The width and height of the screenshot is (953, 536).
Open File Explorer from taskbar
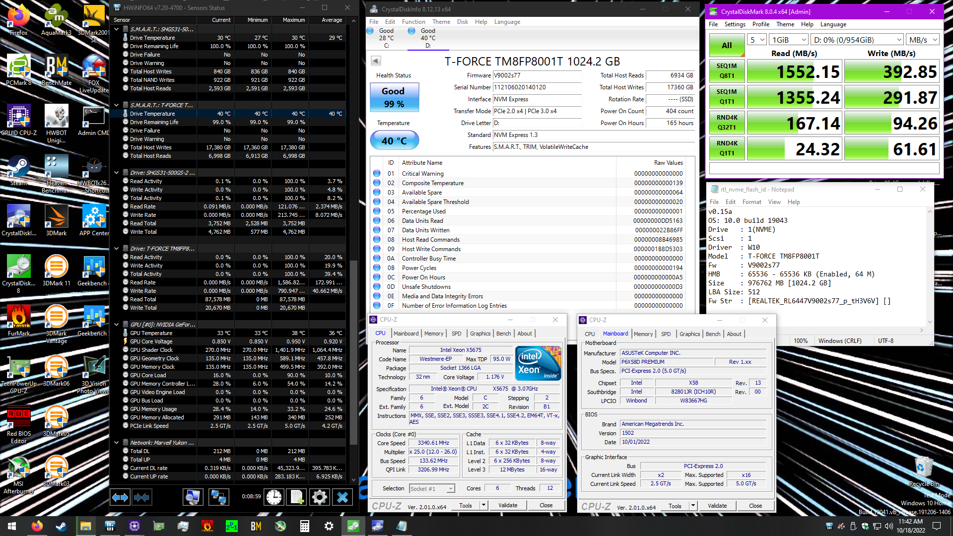tap(85, 526)
